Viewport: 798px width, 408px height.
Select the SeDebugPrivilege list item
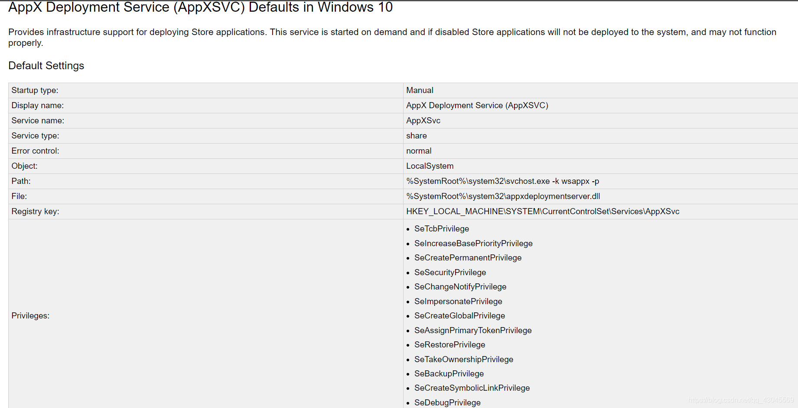coord(447,403)
